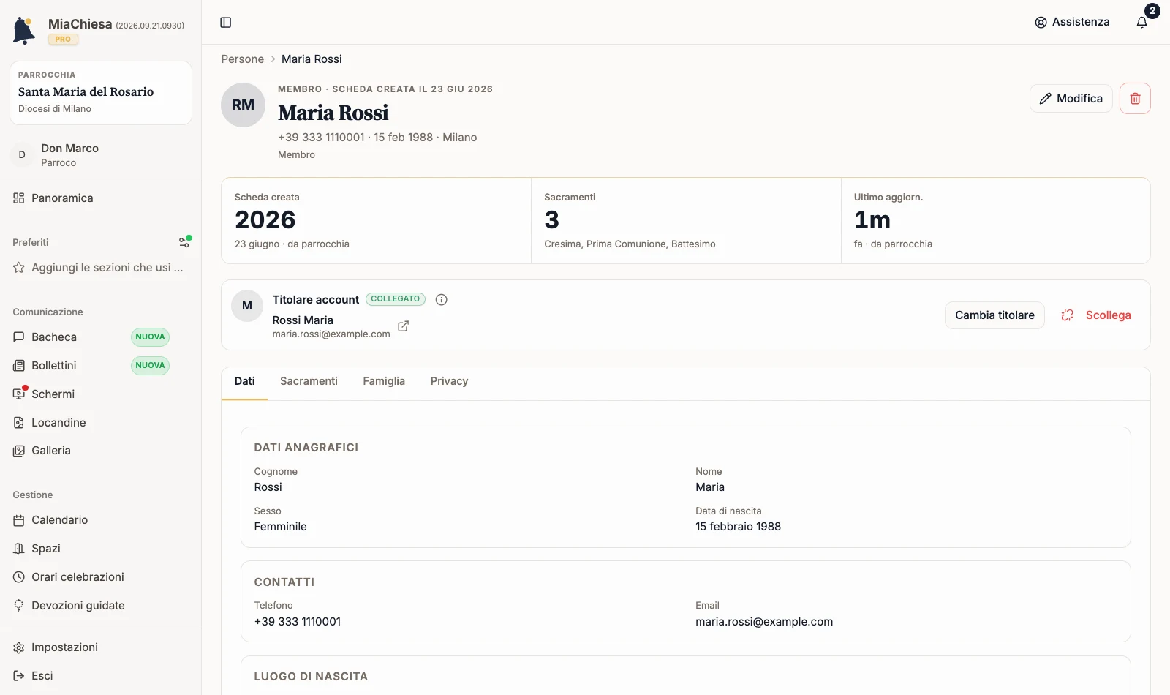Click the NUOVA badge beside Bollettini
Viewport: 1170px width, 695px height.
coord(150,366)
